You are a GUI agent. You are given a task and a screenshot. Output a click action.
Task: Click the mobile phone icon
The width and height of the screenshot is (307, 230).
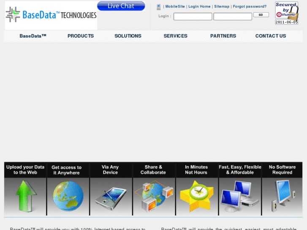pos(159,7)
